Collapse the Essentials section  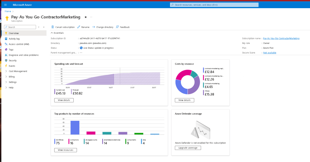[52, 33]
